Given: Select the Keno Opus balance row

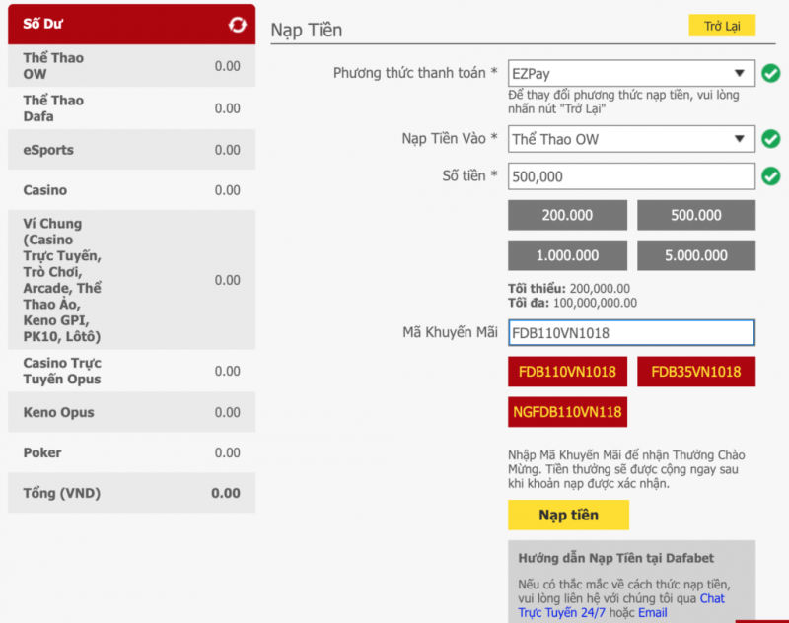Looking at the screenshot, I should pyautogui.click(x=131, y=412).
